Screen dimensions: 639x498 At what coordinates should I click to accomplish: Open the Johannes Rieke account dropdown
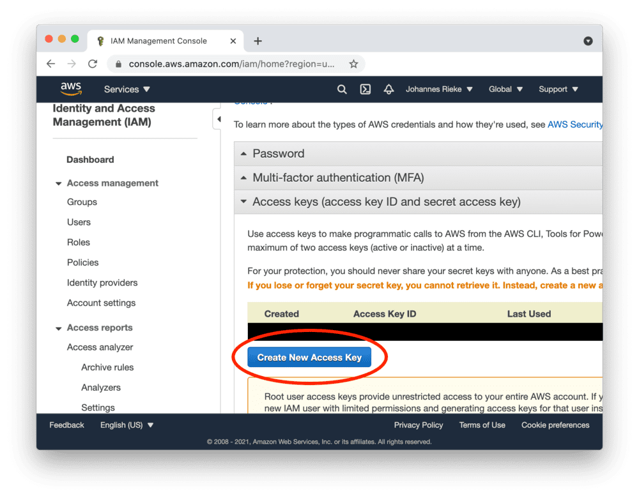point(439,89)
